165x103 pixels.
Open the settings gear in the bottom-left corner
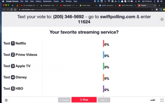pyautogui.click(x=6, y=100)
